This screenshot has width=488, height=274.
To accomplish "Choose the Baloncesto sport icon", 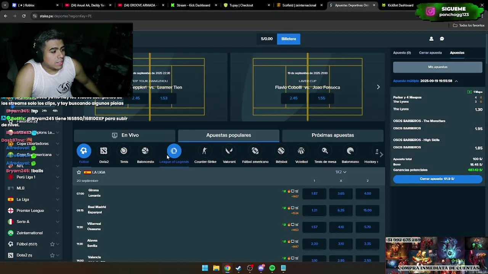I will click(145, 151).
